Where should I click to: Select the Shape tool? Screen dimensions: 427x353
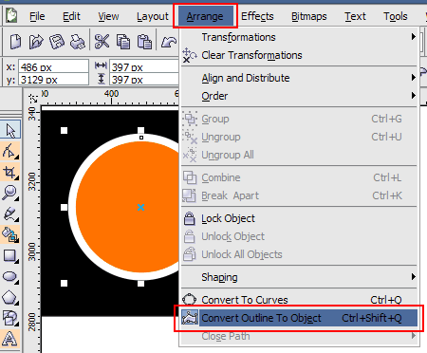tap(9, 151)
